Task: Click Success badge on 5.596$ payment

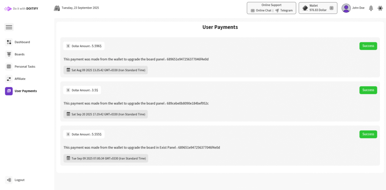Action: click(368, 46)
